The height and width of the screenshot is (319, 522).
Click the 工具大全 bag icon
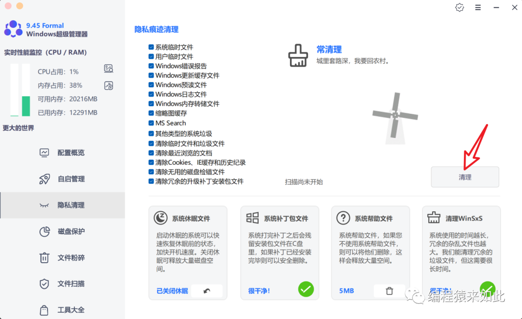[44, 310]
